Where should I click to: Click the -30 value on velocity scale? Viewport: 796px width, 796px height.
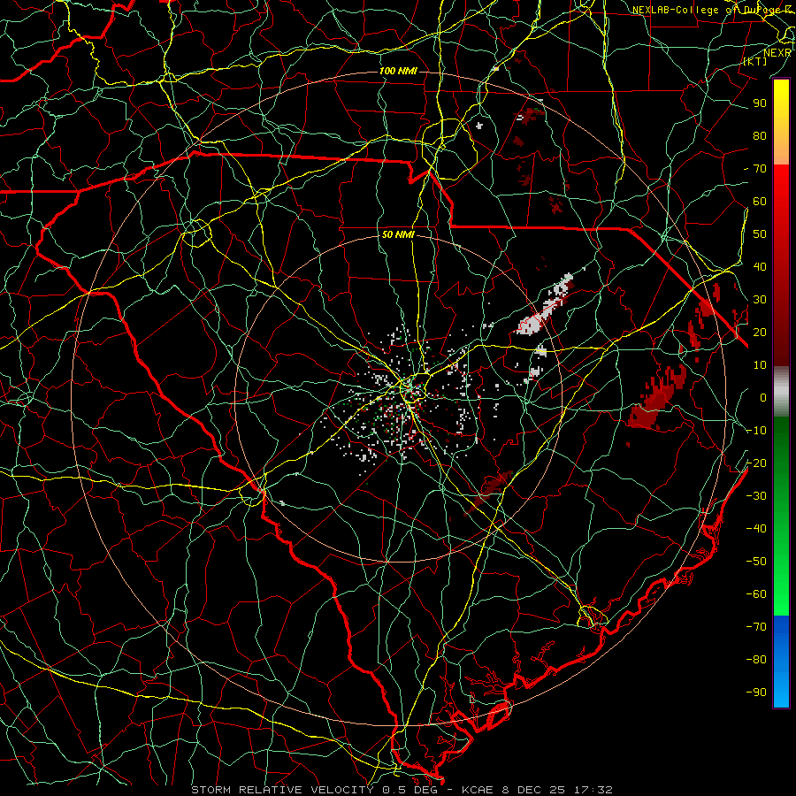756,496
